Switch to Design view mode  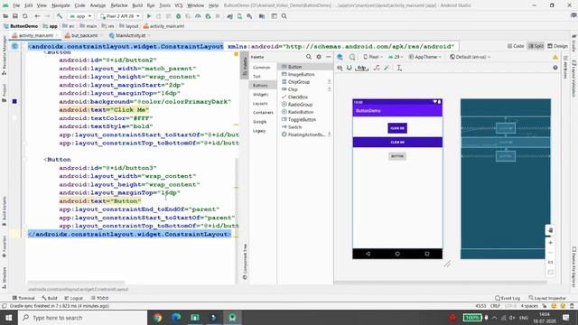pyautogui.click(x=557, y=46)
